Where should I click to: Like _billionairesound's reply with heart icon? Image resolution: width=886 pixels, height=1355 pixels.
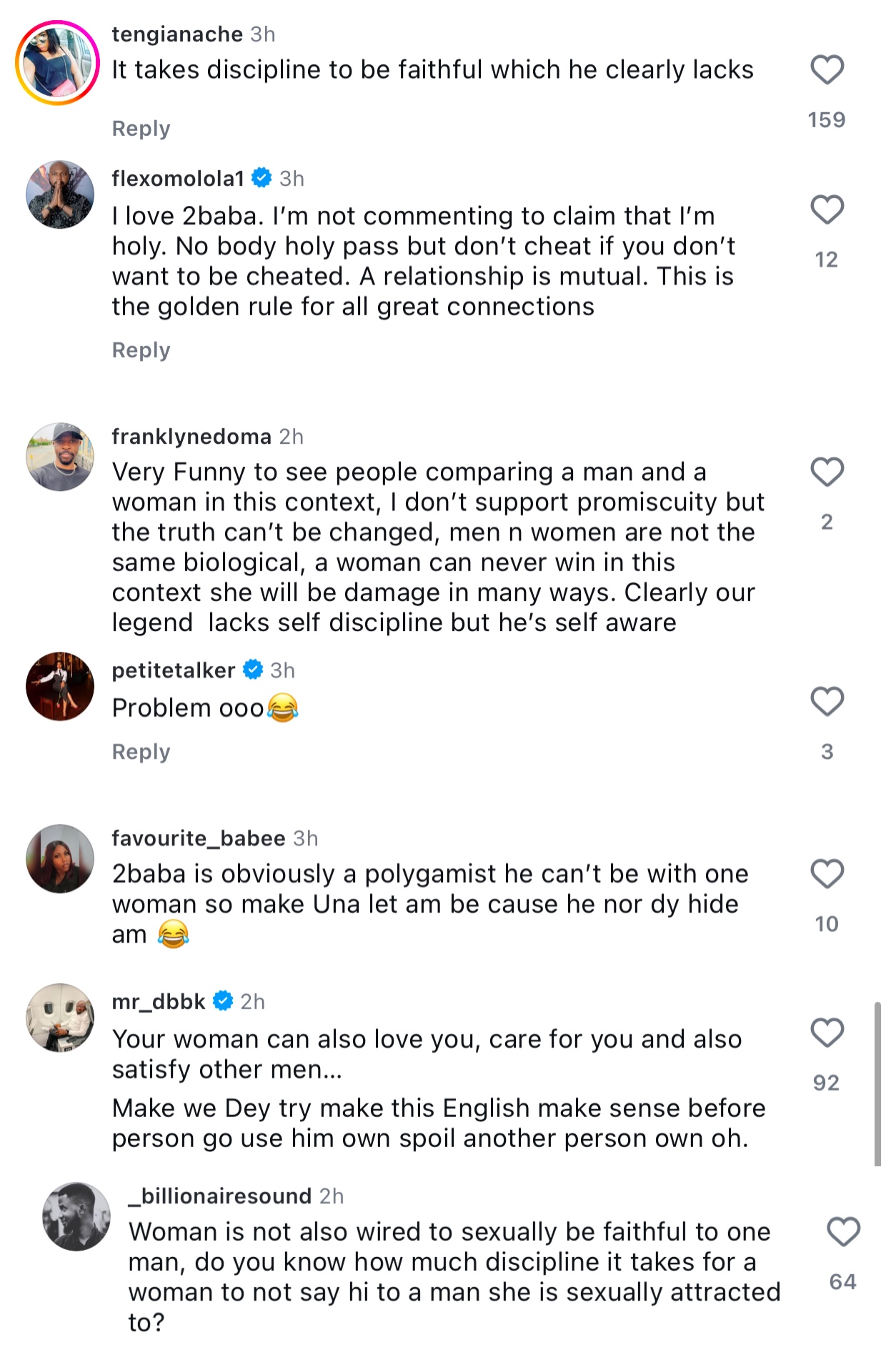coord(843,1232)
